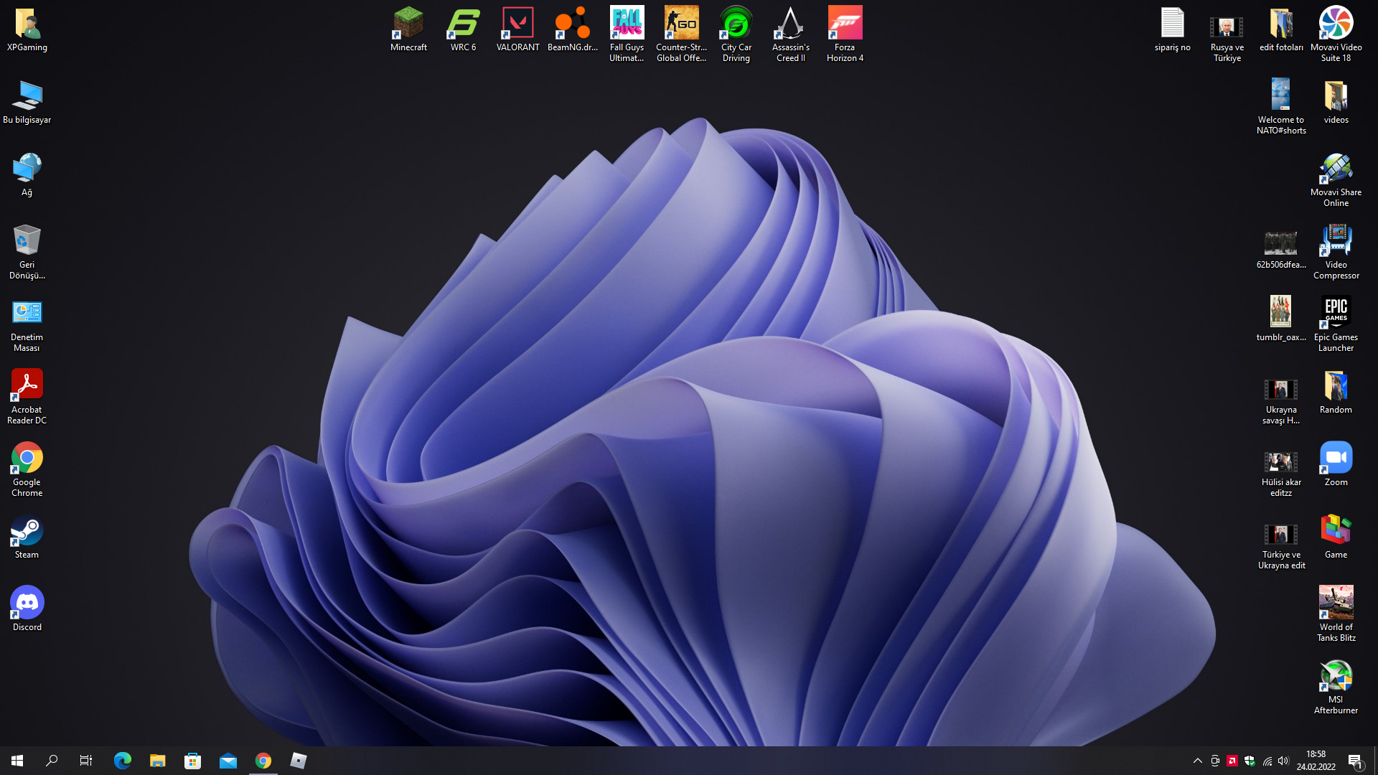Expand hidden system tray icons

click(x=1198, y=761)
